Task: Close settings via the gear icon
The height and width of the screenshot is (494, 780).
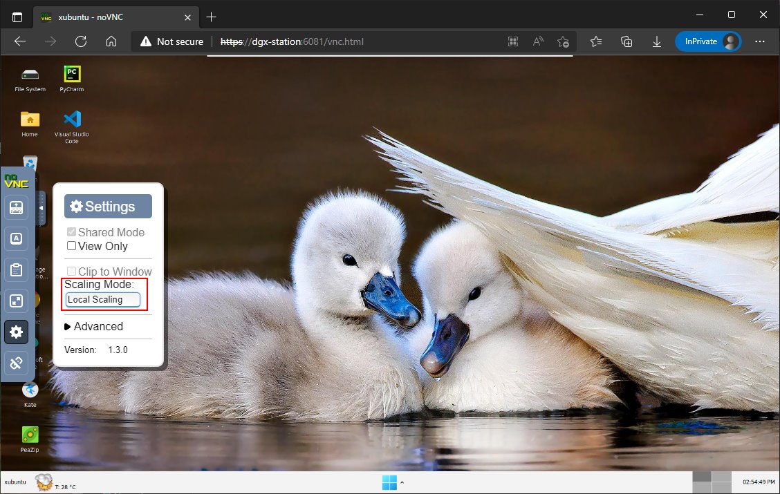Action: pyautogui.click(x=17, y=332)
